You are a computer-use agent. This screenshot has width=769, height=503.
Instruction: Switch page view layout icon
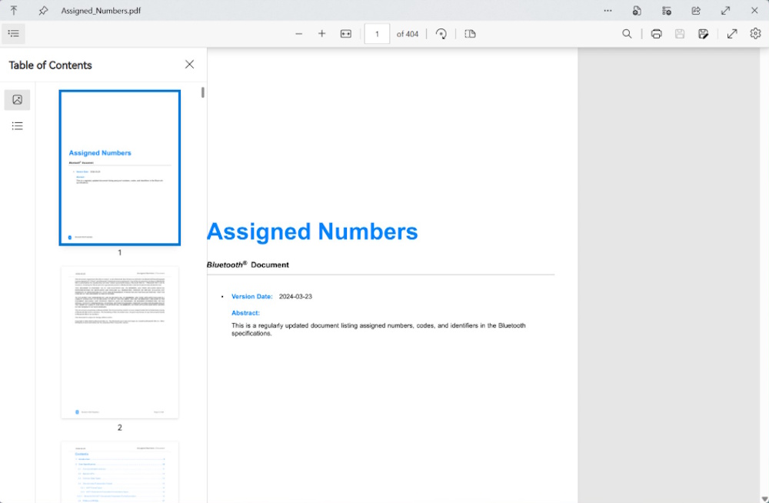pos(470,34)
